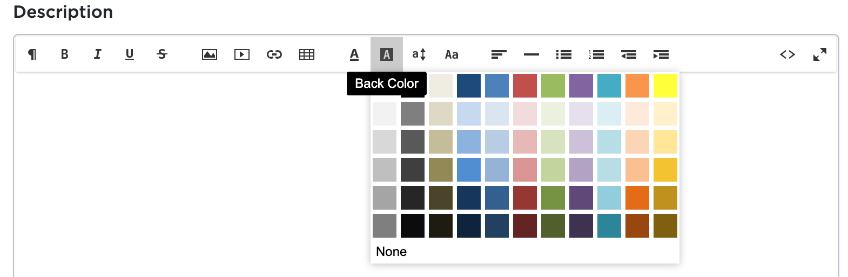The height and width of the screenshot is (277, 848).
Task: Apply italic text style
Action: 97,54
